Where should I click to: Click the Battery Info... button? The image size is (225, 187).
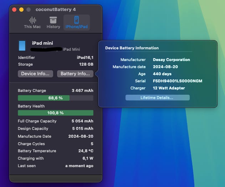[x=75, y=74]
